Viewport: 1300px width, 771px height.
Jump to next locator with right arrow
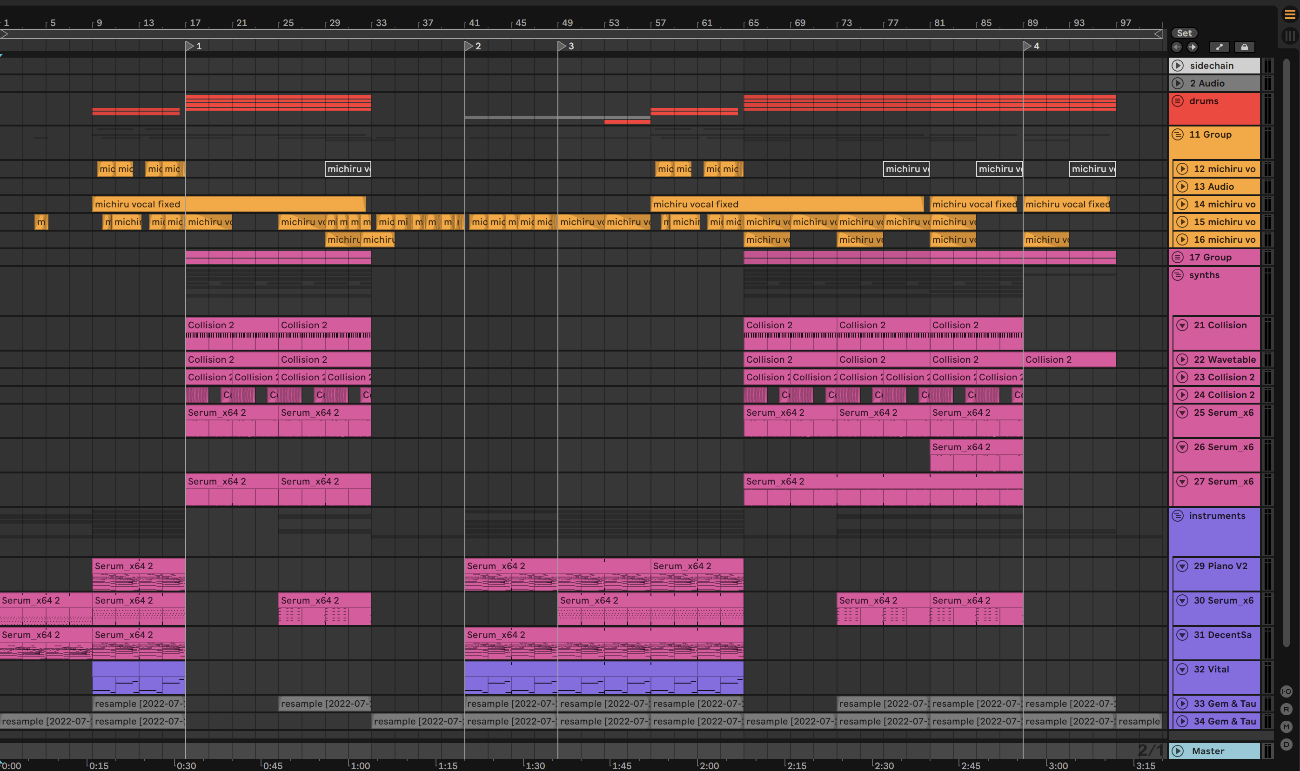1193,47
